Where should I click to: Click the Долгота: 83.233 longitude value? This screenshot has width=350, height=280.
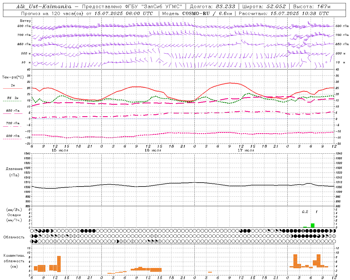212,7
